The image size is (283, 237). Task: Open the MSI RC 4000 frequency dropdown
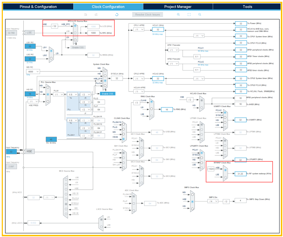pyautogui.click(x=32, y=72)
